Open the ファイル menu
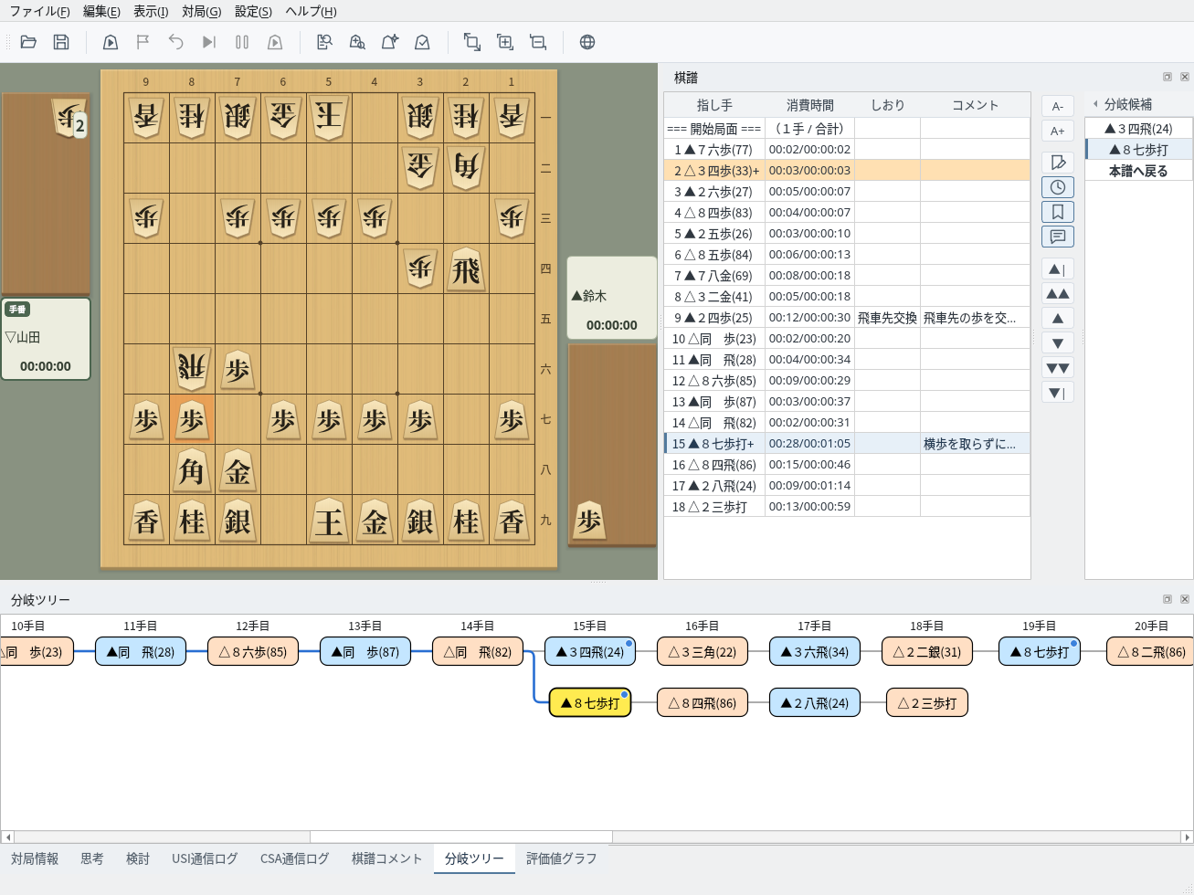 coord(39,11)
